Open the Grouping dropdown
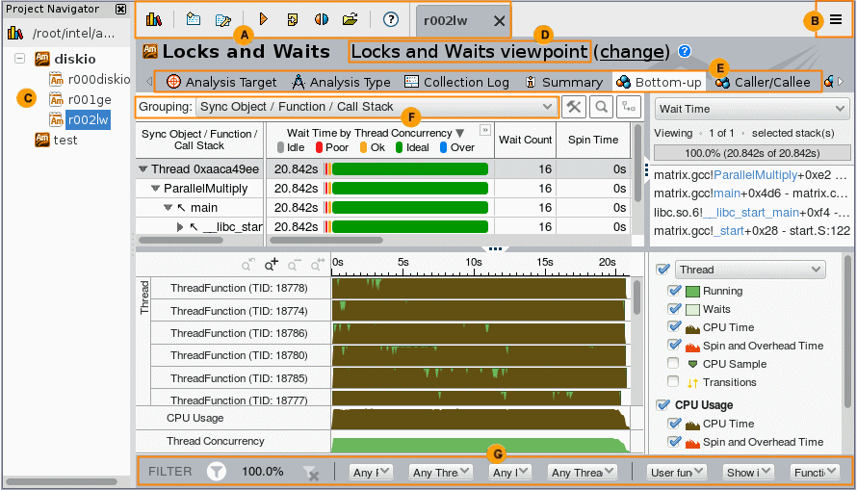Image resolution: width=857 pixels, height=490 pixels. [x=377, y=107]
